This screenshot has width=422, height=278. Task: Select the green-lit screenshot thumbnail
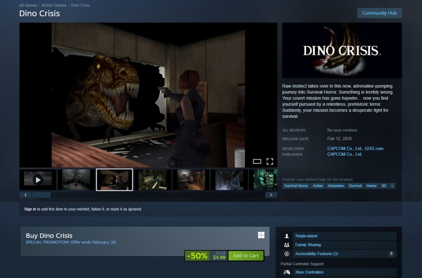[263, 180]
